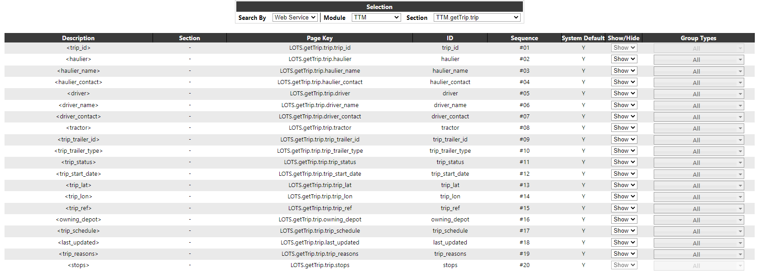Open Group Types dropdown for trip_ref row
766x277 pixels.
pyautogui.click(x=699, y=209)
